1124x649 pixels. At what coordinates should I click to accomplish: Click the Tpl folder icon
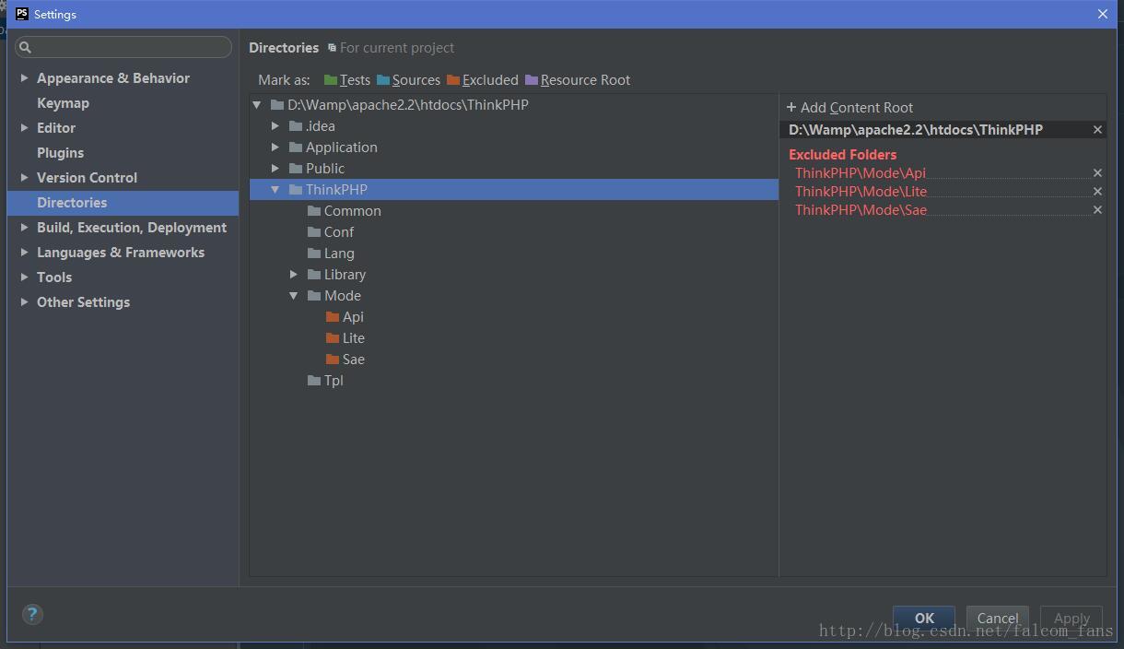point(314,380)
